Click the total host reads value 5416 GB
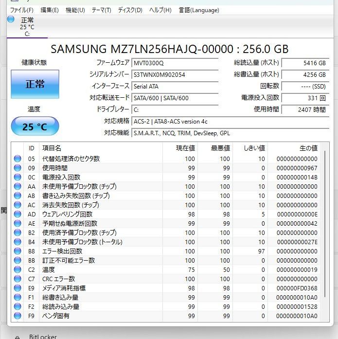The width and height of the screenshot is (338, 339). 305,63
